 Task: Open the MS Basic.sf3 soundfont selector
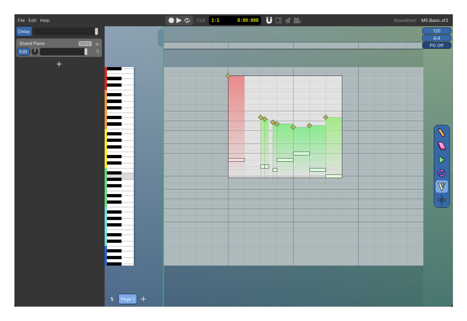click(x=434, y=20)
